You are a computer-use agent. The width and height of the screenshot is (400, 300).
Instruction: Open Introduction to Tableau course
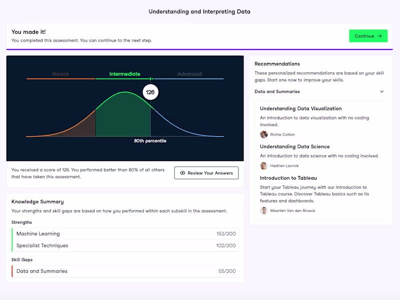click(288, 178)
